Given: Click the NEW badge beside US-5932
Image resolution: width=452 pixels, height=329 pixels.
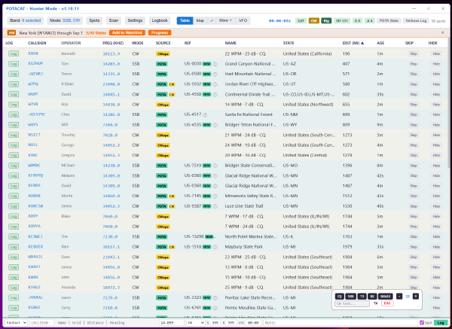Looking at the screenshot, I should 206,84.
